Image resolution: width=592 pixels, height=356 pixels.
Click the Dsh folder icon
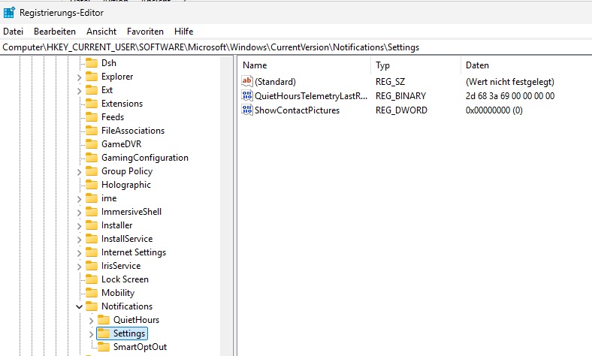(92, 62)
